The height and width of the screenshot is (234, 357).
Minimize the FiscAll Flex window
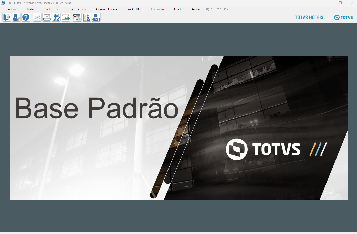[x=329, y=3]
